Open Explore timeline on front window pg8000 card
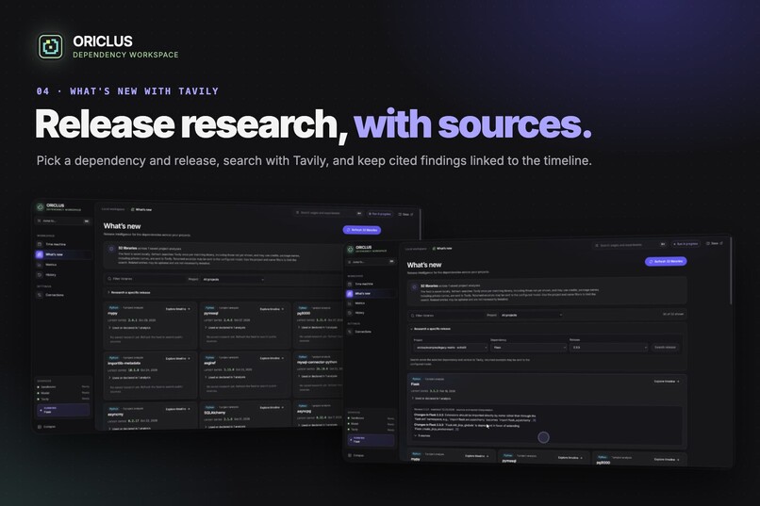This screenshot has height=506, width=760. (x=667, y=459)
